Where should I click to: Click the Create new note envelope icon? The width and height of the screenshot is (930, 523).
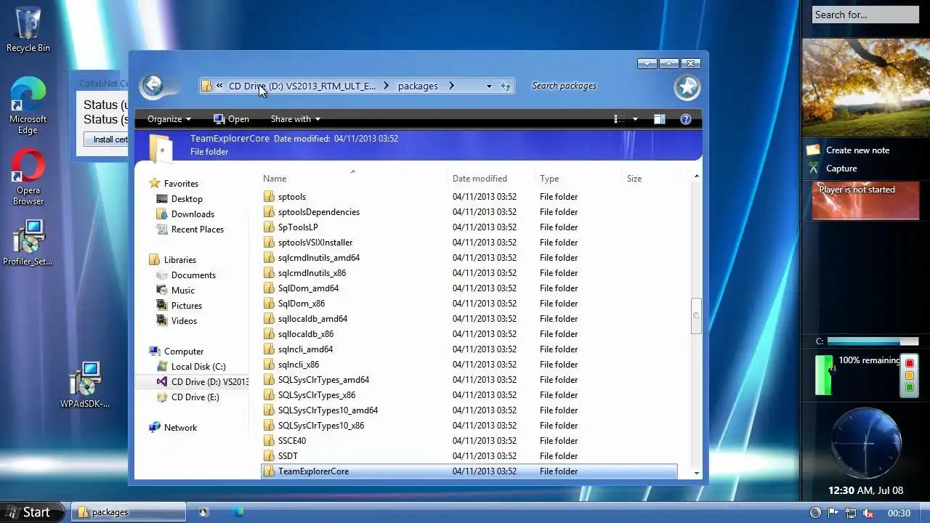point(813,150)
